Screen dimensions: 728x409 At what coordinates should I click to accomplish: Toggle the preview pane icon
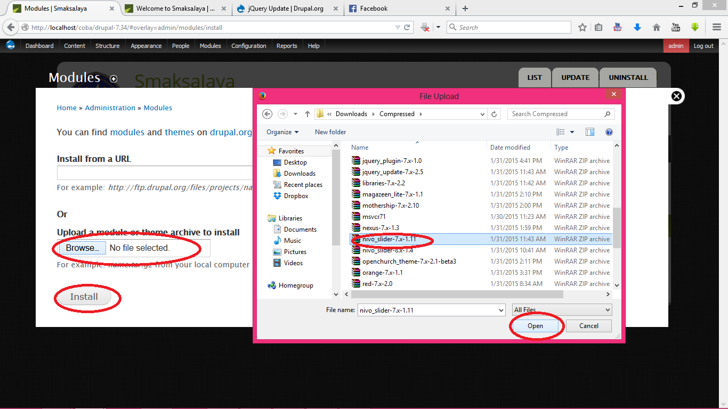[590, 132]
